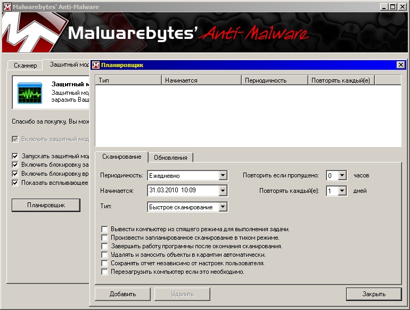Enable scheduled scan in silent mode
The image size is (410, 310).
coord(104,238)
